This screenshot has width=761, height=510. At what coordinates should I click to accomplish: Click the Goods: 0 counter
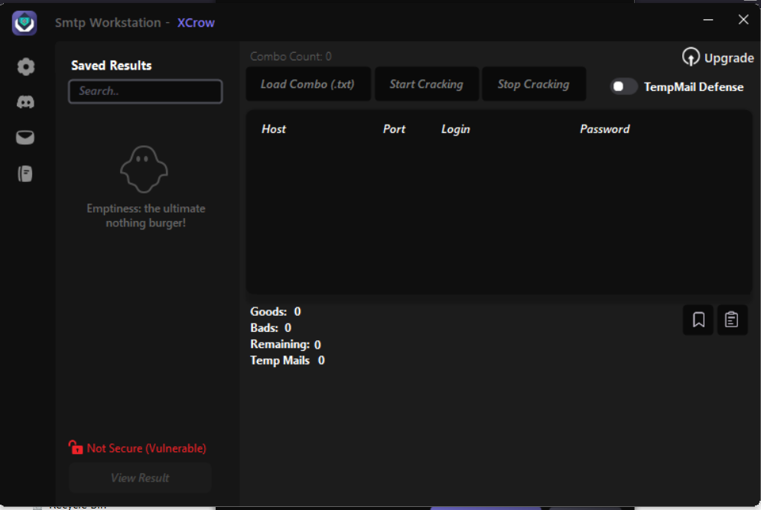coord(275,311)
